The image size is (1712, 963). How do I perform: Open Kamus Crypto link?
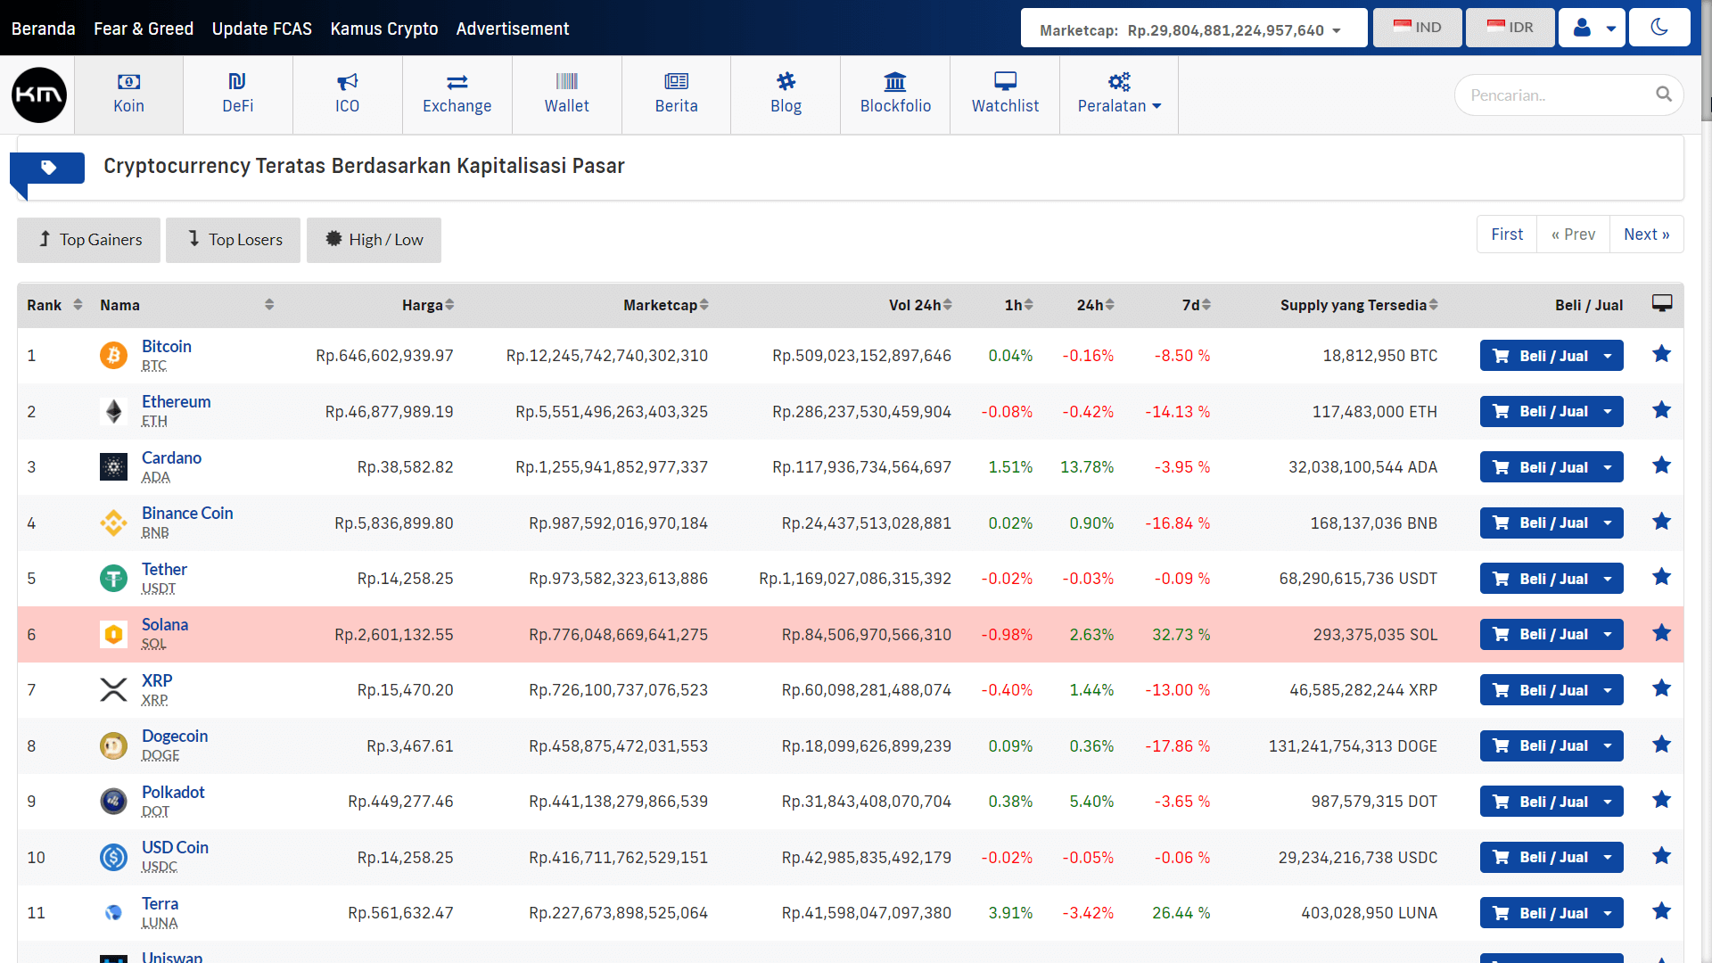click(x=384, y=29)
